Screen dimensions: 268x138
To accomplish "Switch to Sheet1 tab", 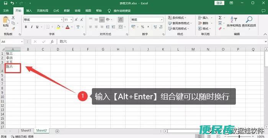I will click(x=26, y=130).
